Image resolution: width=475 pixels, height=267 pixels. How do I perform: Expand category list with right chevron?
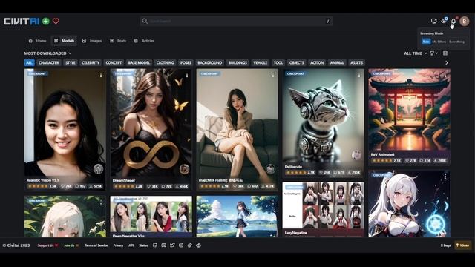point(447,62)
